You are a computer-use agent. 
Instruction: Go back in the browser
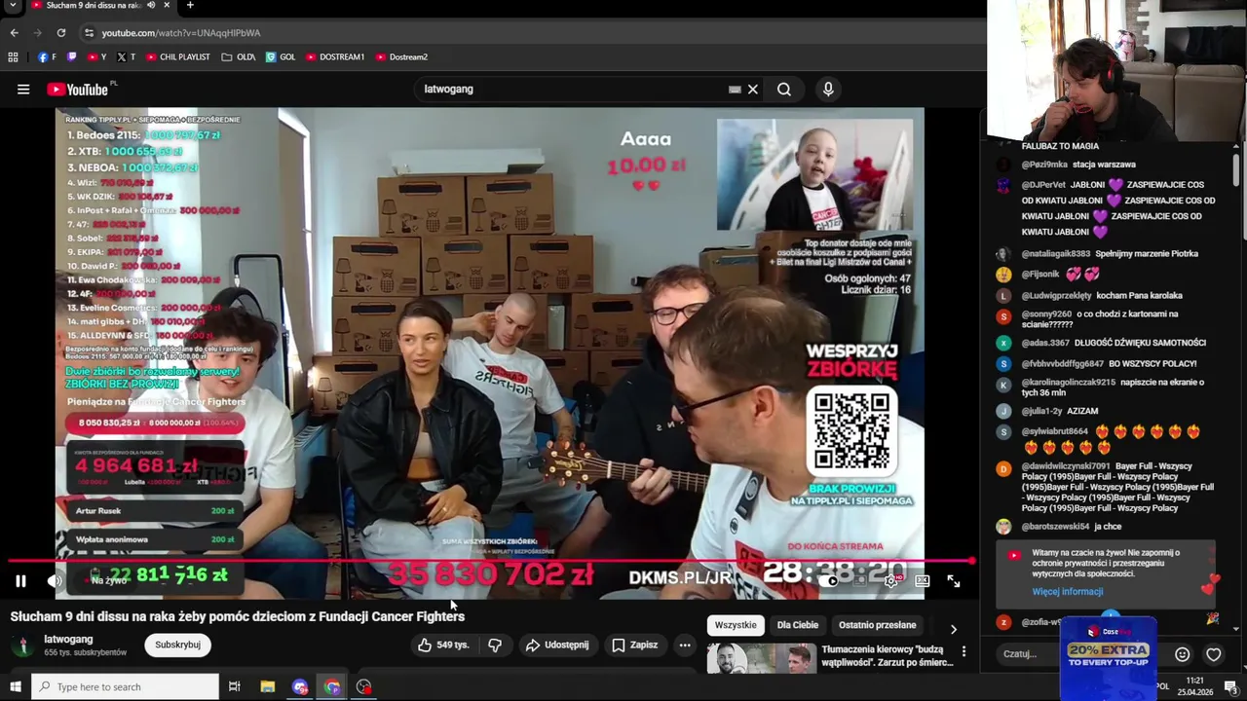[14, 32]
